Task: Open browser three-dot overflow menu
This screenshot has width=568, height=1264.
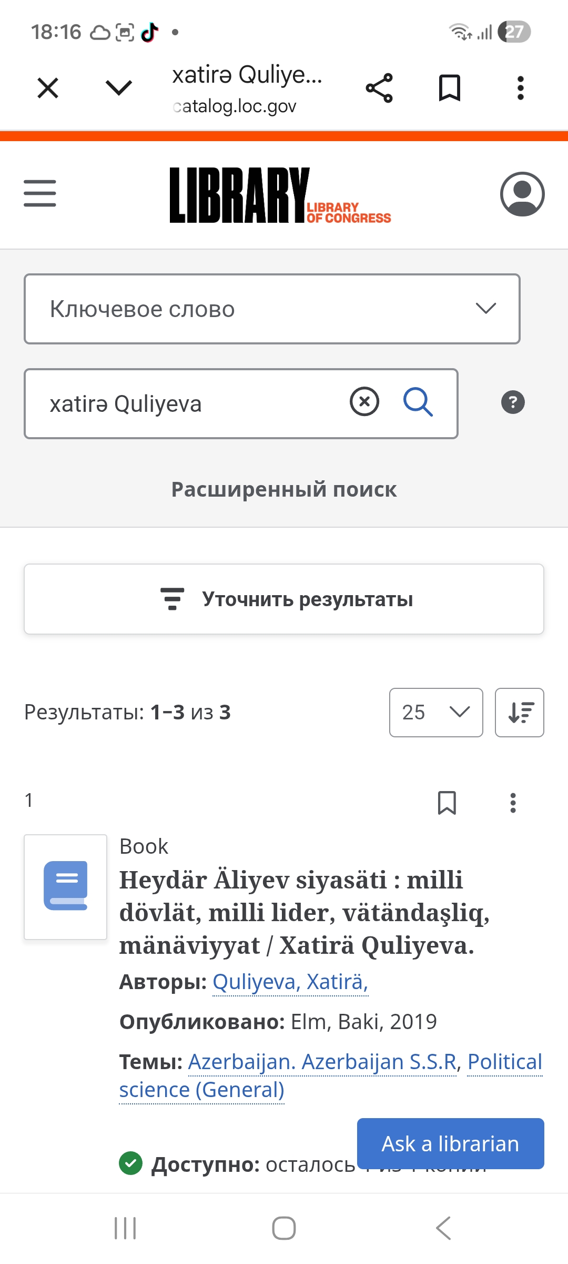Action: point(520,88)
